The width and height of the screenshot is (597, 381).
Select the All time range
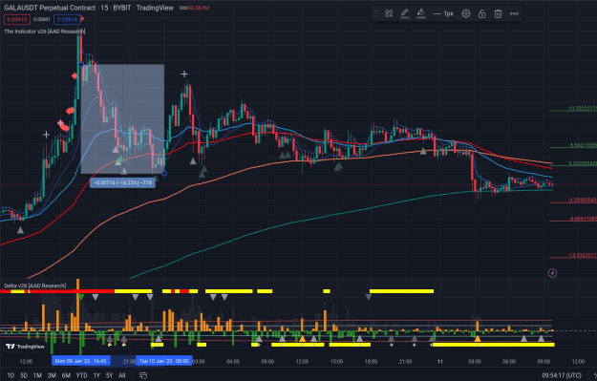122,375
